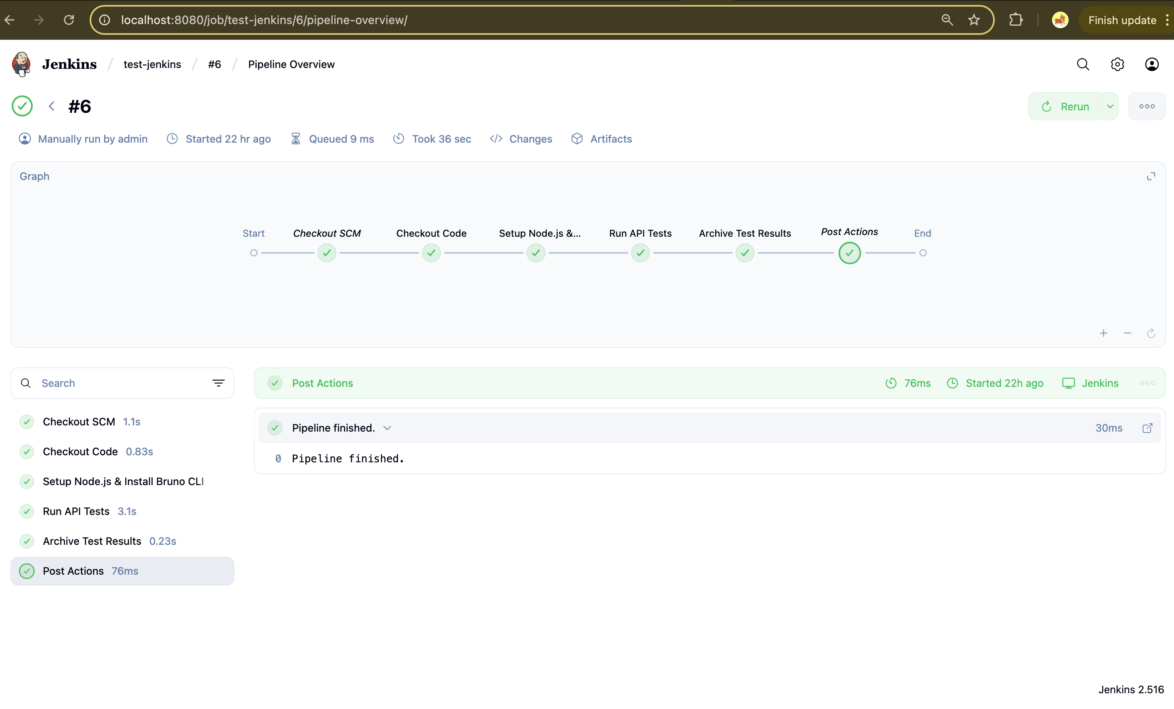This screenshot has height=709, width=1174.
Task: Click the user profile icon
Action: tap(1152, 64)
